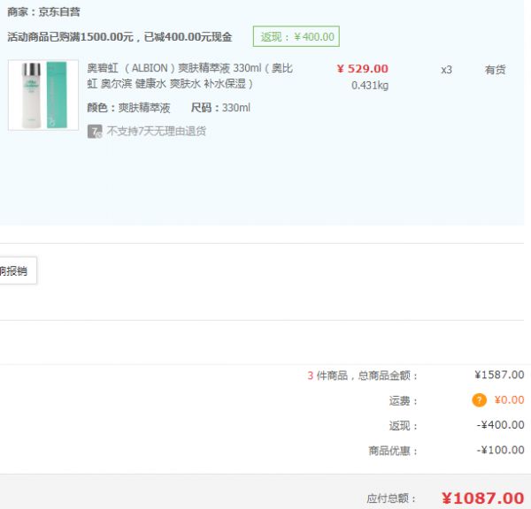Click the gray 7-day no-return policy icon

pos(95,131)
